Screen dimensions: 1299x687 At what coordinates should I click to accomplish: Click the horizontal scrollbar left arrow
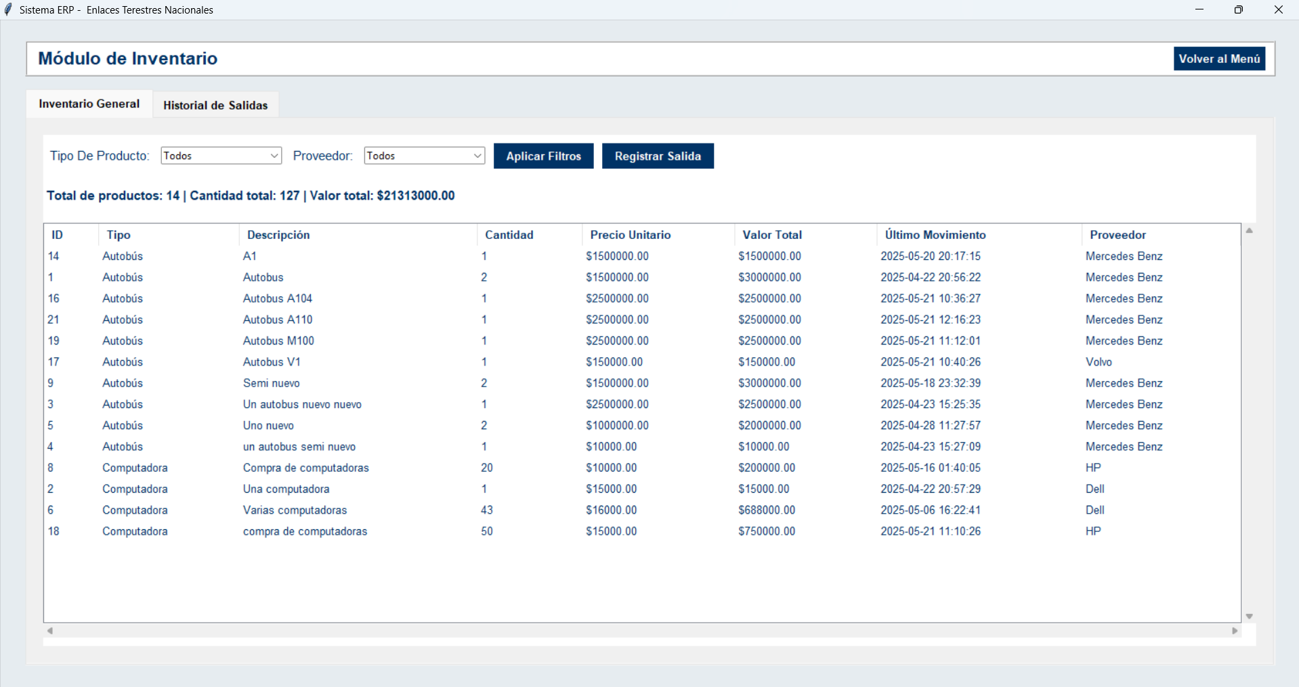coord(49,631)
